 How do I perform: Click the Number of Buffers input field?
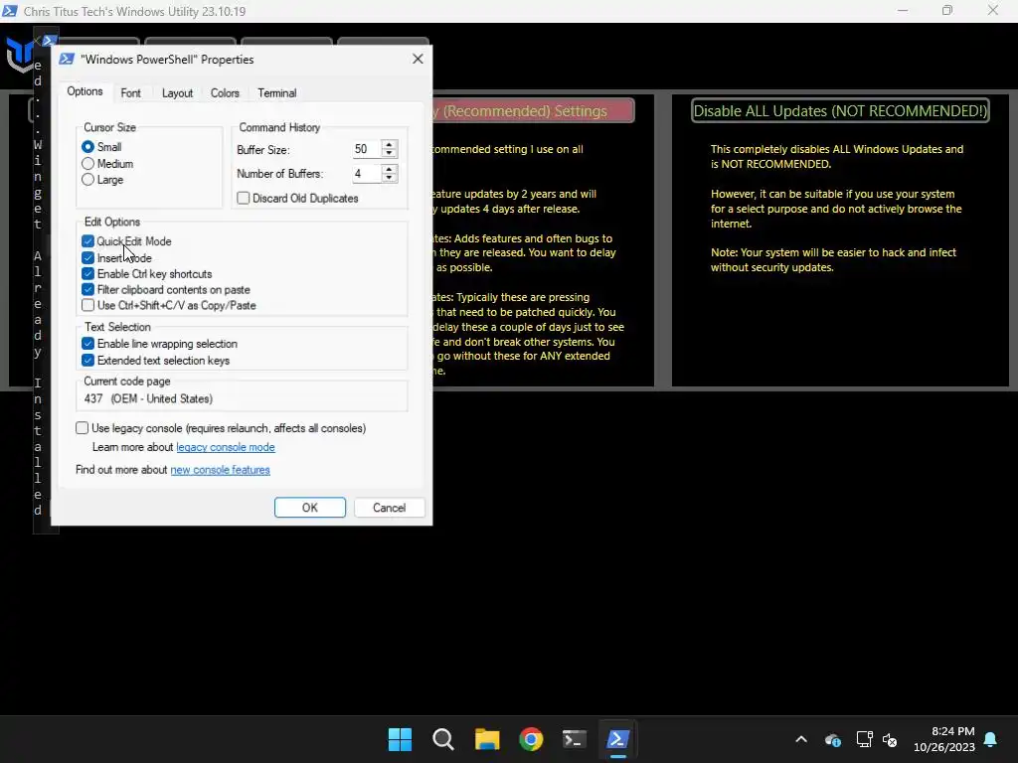pyautogui.click(x=366, y=174)
